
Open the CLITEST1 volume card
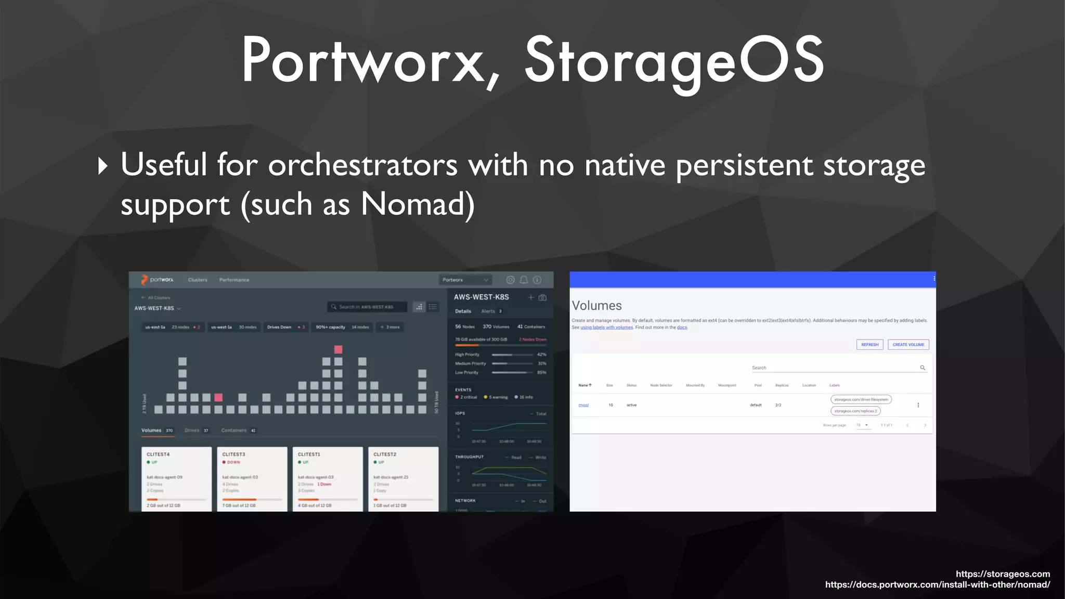coord(328,479)
